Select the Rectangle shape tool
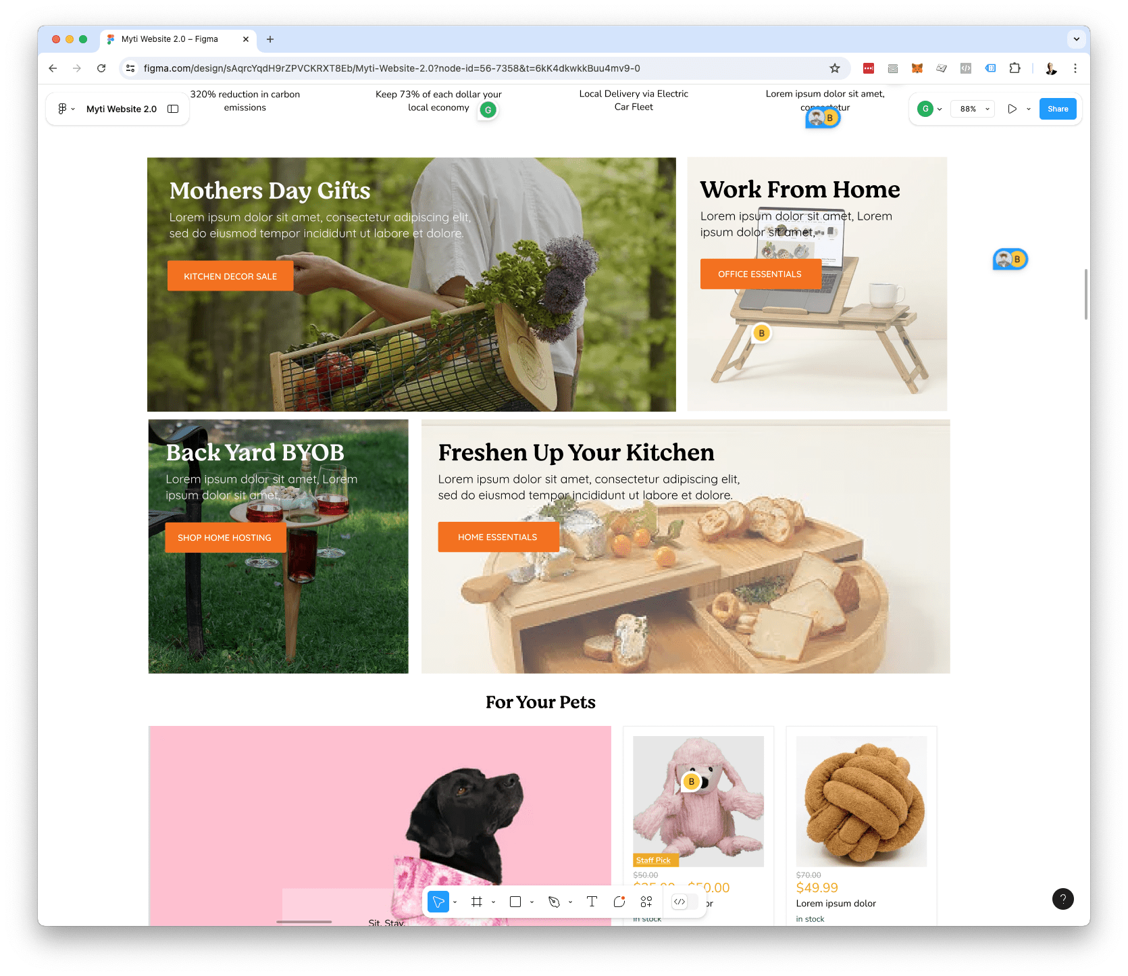 pyautogui.click(x=515, y=902)
